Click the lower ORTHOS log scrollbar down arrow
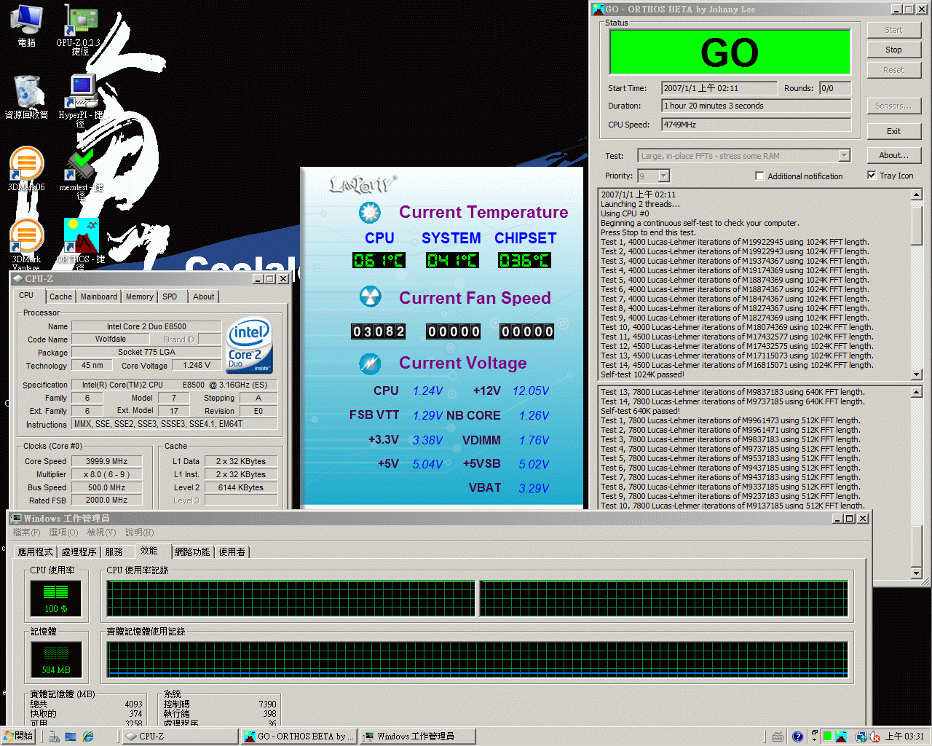 pyautogui.click(x=917, y=573)
